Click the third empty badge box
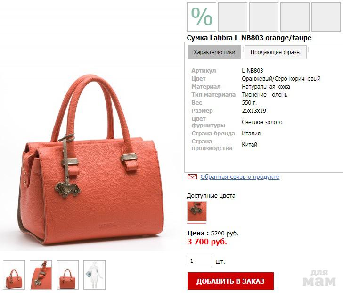The image size is (343, 293). [264, 17]
